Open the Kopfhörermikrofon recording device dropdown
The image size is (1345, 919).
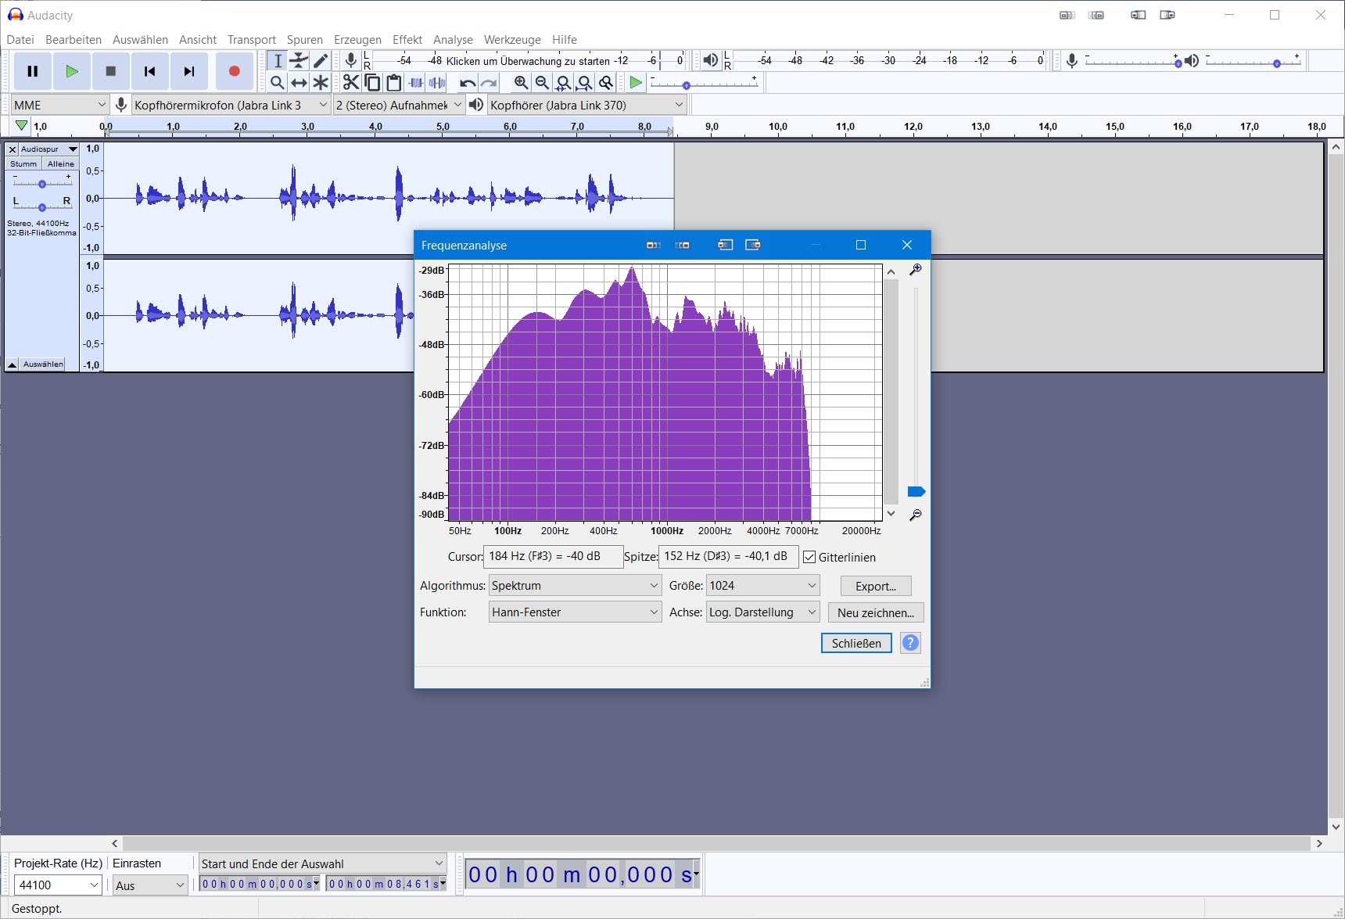(x=231, y=105)
